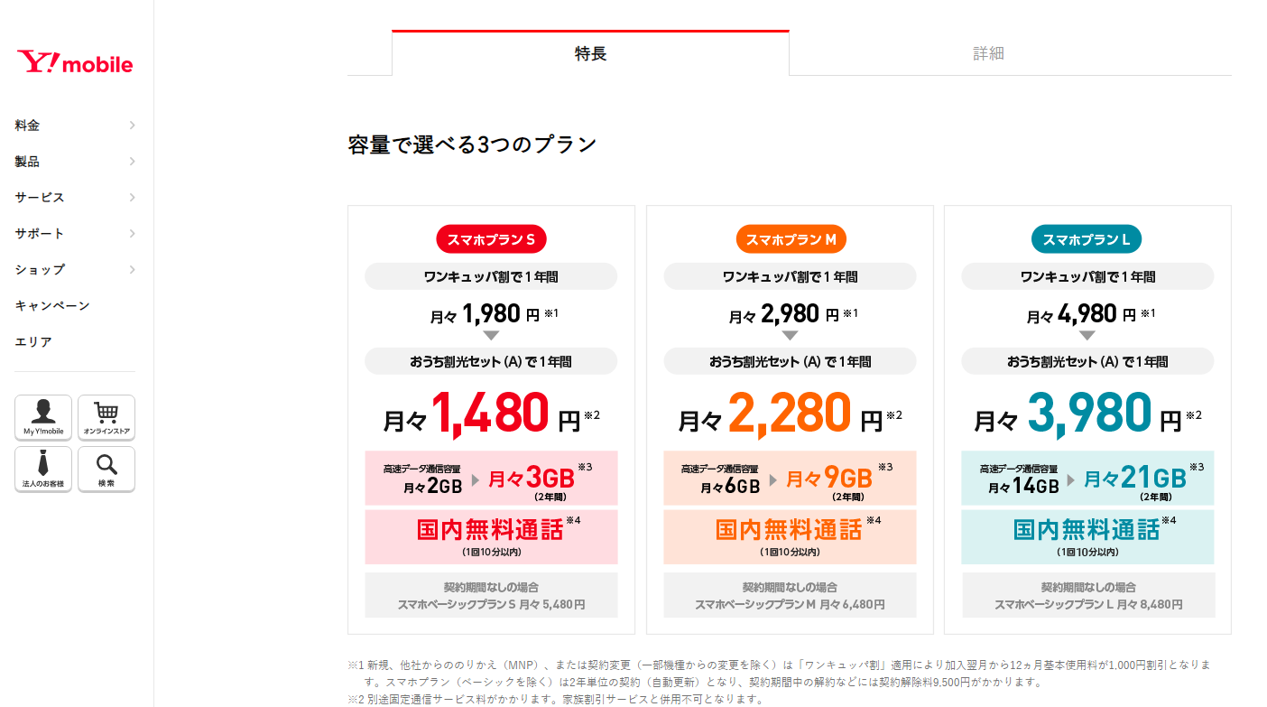Expand the サポート menu chevron
This screenshot has height=707, width=1267.
click(132, 234)
